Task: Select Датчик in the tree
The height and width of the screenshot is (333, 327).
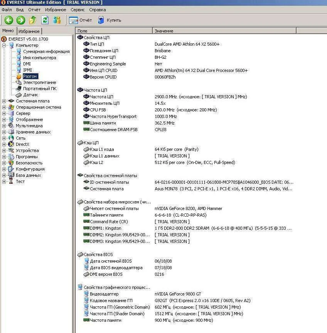Action: click(x=30, y=95)
